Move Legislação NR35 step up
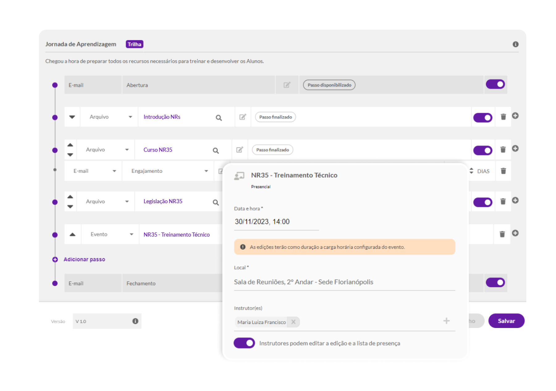 (70, 197)
